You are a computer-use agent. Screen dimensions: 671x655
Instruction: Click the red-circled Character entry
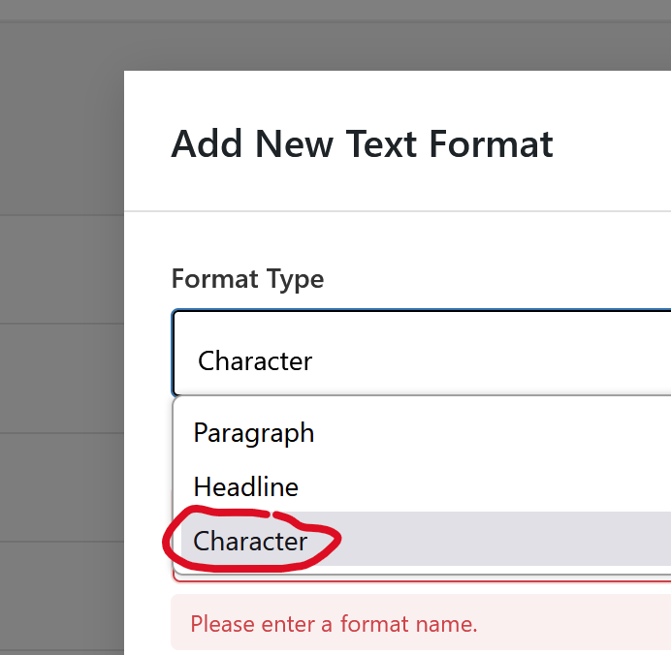(x=250, y=541)
